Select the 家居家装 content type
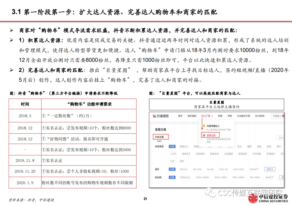The image size is (292, 206). coord(243,154)
